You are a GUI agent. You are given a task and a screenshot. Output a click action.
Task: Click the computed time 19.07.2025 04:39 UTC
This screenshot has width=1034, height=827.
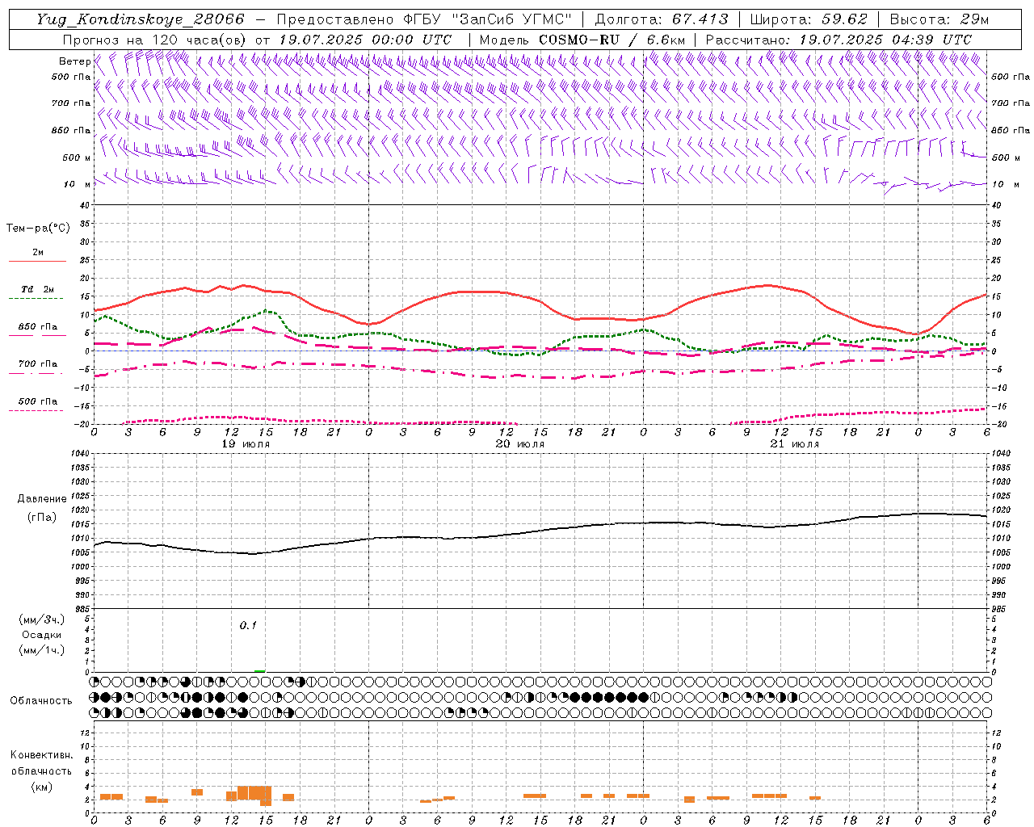click(x=885, y=40)
